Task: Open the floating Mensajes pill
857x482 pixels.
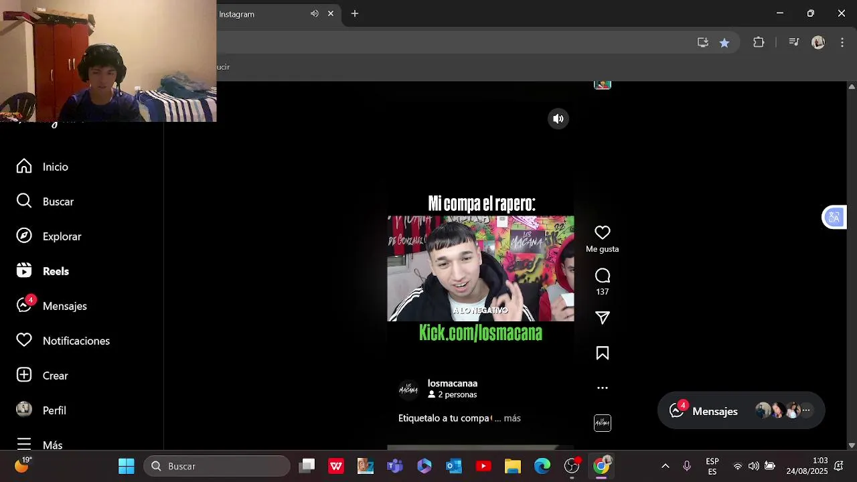Action: [741, 411]
